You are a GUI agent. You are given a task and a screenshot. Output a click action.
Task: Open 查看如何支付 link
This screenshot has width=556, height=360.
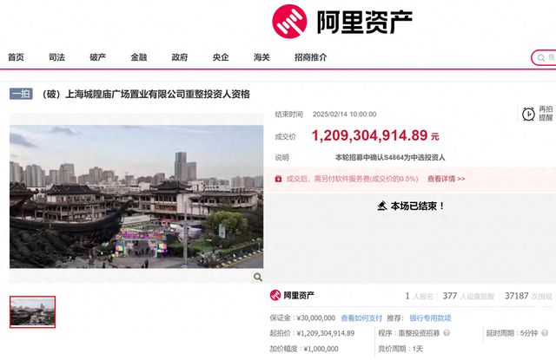coord(361,317)
